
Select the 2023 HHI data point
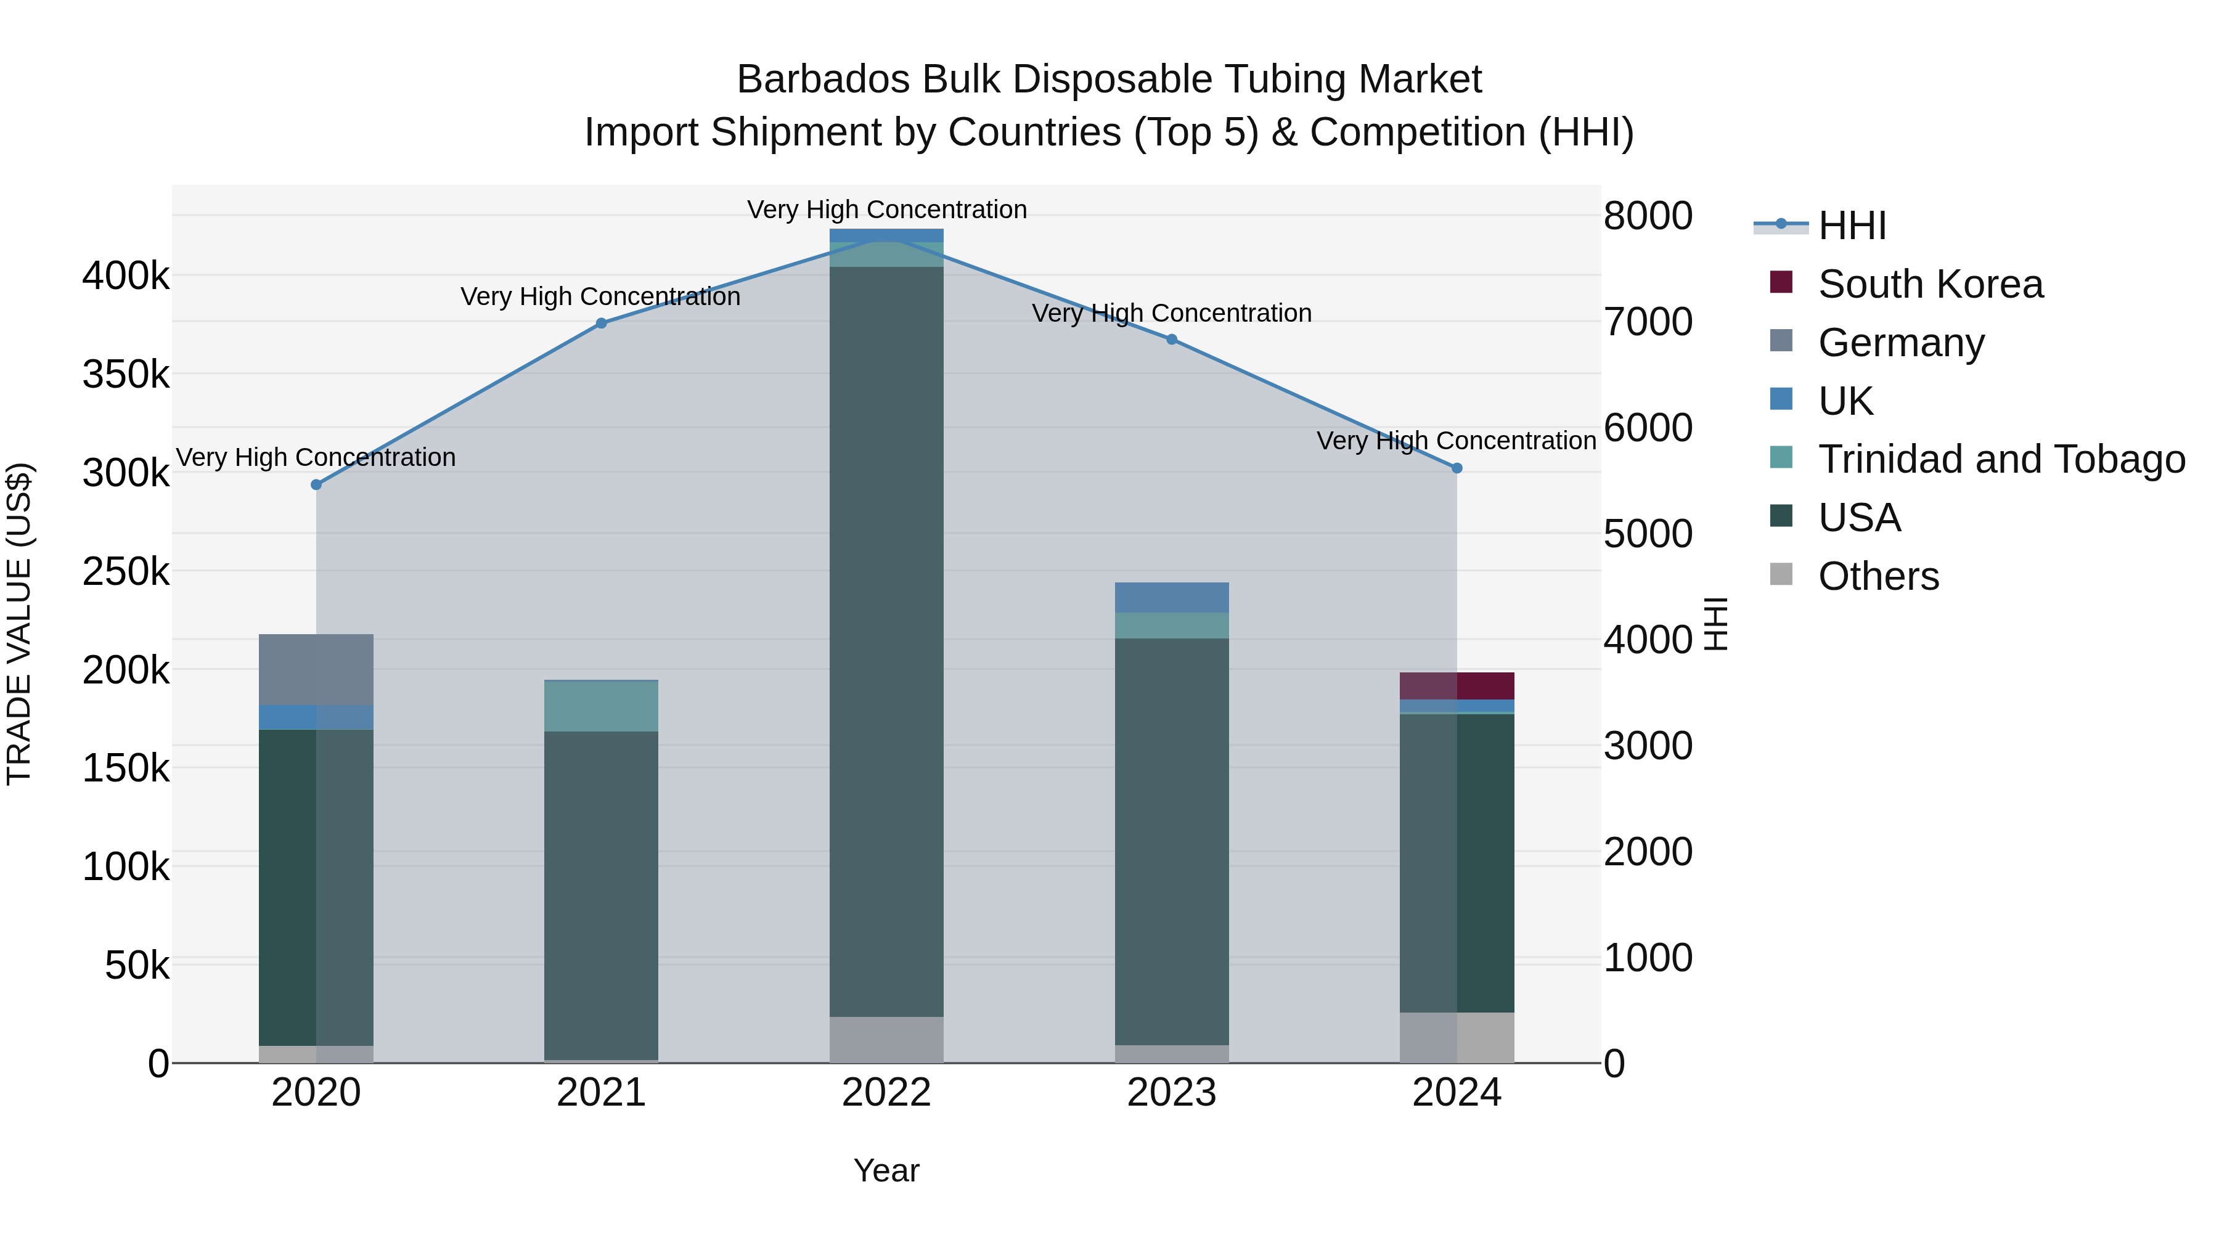tap(1172, 340)
